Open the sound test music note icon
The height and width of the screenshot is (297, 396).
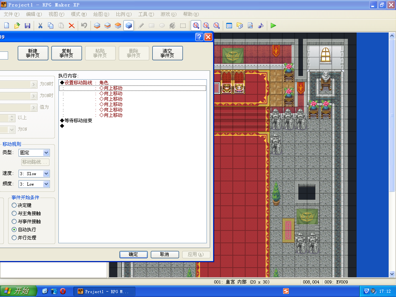pos(261,26)
